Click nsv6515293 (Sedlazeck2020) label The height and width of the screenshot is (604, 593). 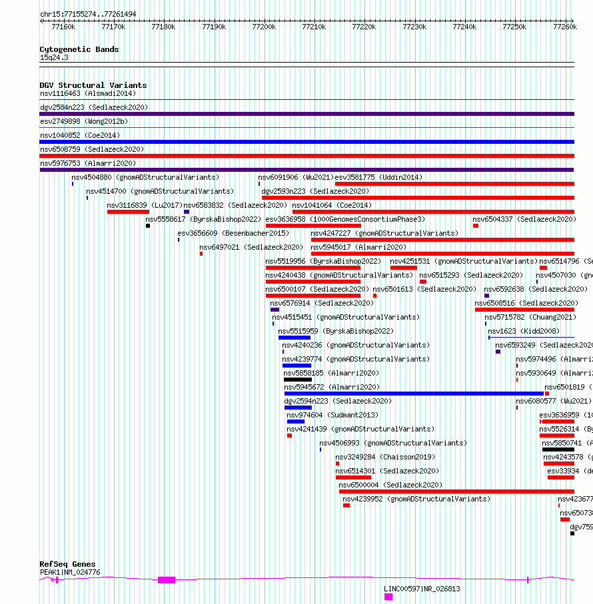(x=471, y=276)
